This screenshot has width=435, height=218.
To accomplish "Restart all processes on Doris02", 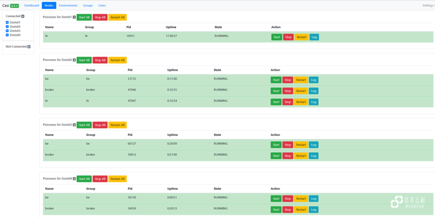I will [x=118, y=60].
